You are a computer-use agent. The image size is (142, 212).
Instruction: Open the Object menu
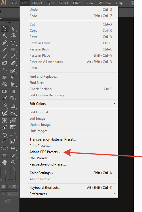click(x=37, y=3)
